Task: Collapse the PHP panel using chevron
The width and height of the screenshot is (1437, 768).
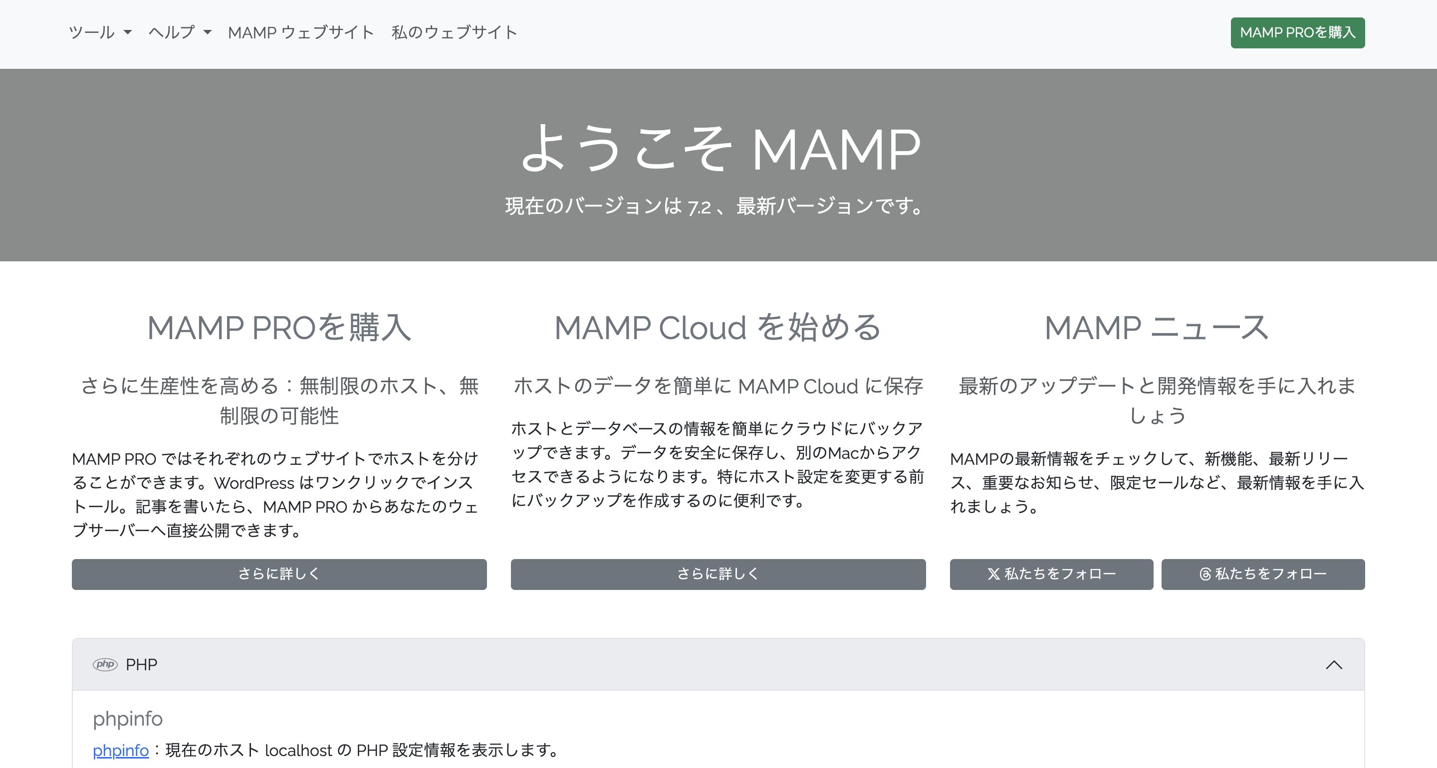Action: click(1334, 665)
